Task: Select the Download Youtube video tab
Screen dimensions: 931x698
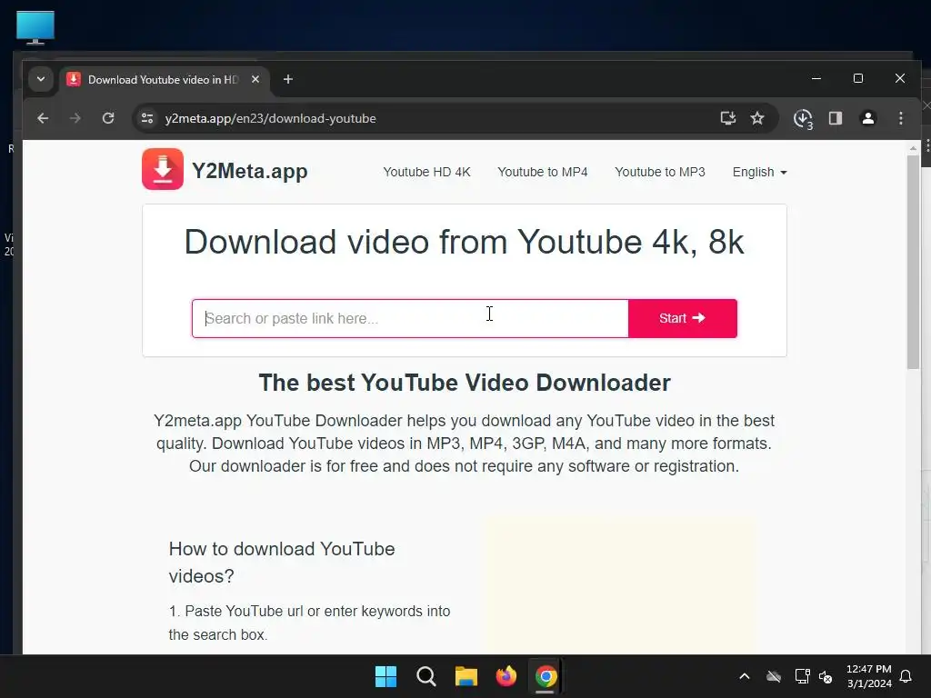Action: pos(165,80)
